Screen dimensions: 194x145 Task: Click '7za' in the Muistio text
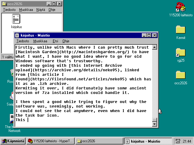click(46, 93)
